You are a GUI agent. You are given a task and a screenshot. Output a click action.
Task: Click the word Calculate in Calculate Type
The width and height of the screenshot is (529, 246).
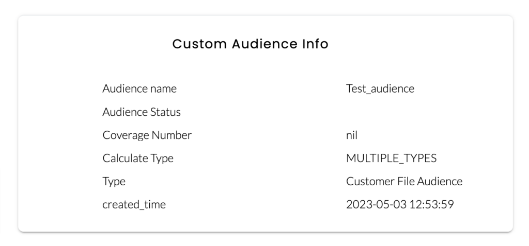point(125,158)
